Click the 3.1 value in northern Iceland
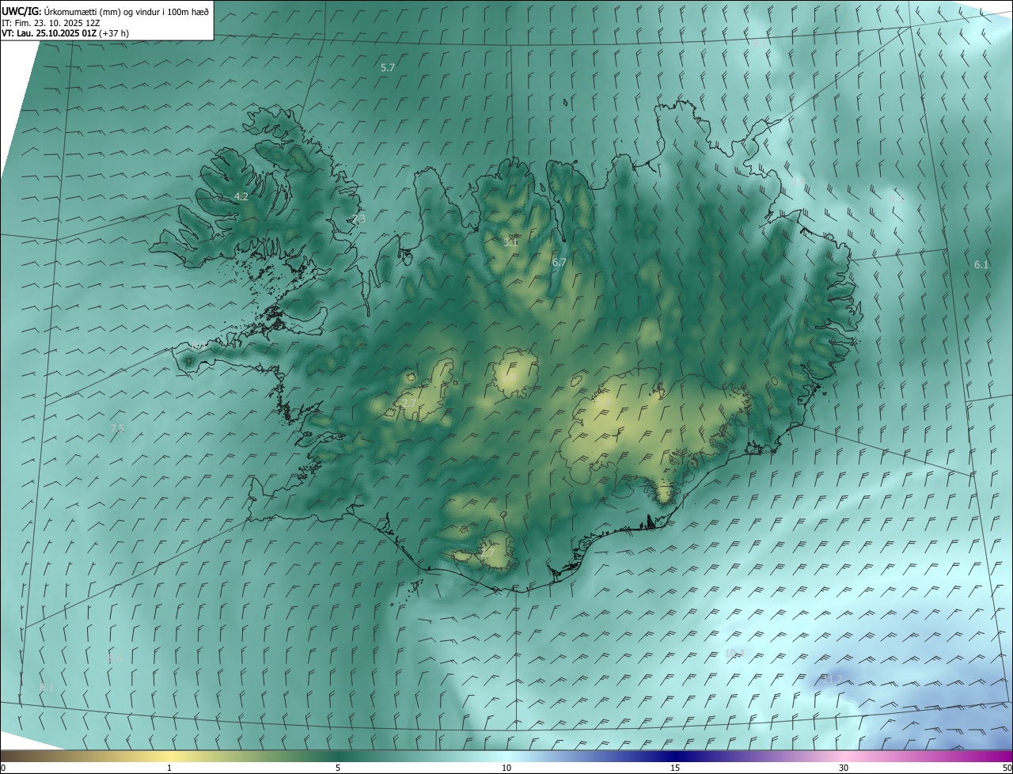The height and width of the screenshot is (774, 1013). [510, 242]
